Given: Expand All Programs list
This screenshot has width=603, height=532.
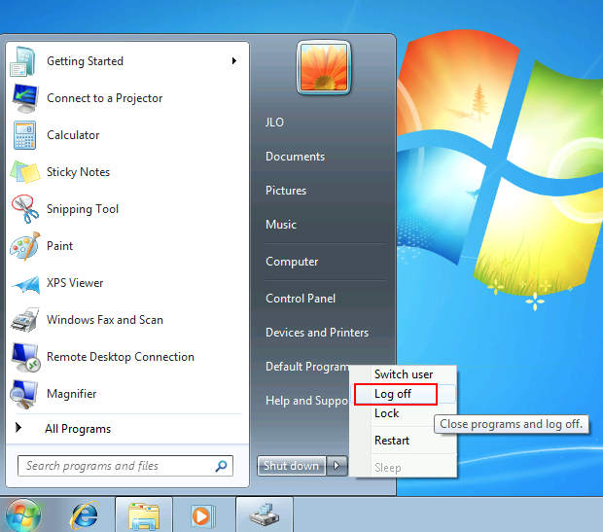Looking at the screenshot, I should (78, 429).
